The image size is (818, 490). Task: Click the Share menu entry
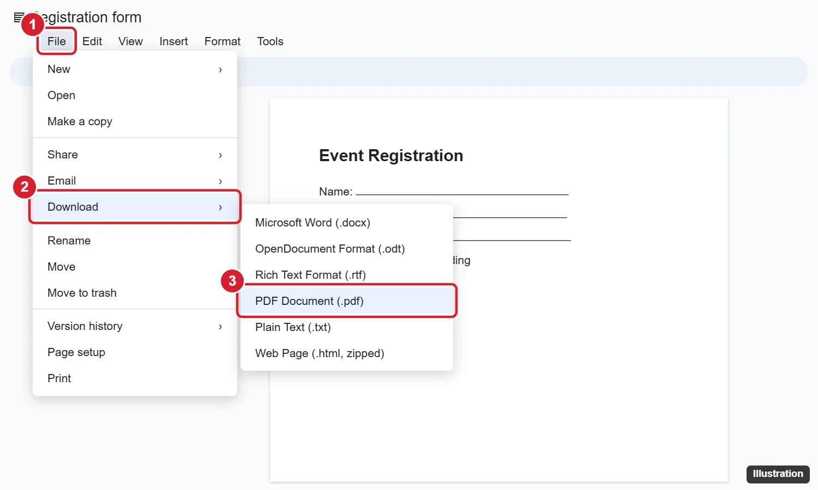pyautogui.click(x=135, y=155)
